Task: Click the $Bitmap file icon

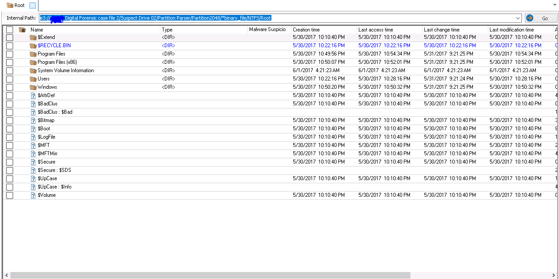Action: 33,121
